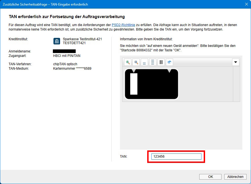The height and width of the screenshot is (184, 251).
Task: Click the zoom in magnifier icon
Action: [128, 62]
